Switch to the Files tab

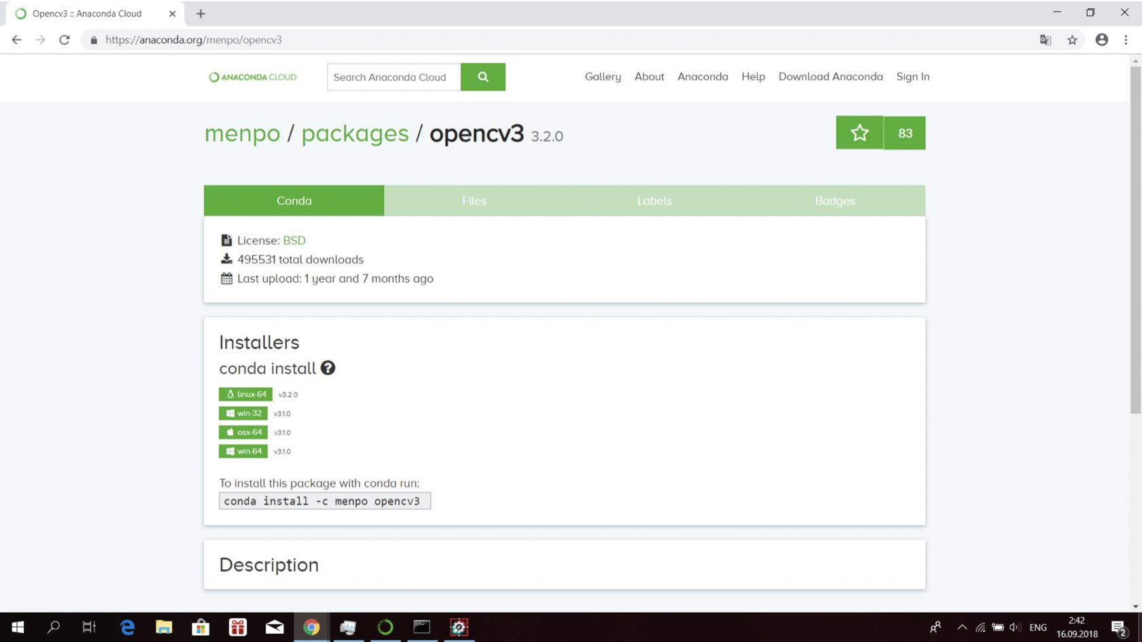coord(474,200)
